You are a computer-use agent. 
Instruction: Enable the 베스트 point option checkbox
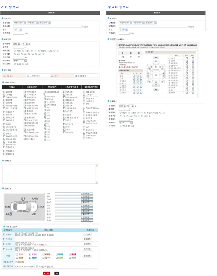tap(4, 244)
